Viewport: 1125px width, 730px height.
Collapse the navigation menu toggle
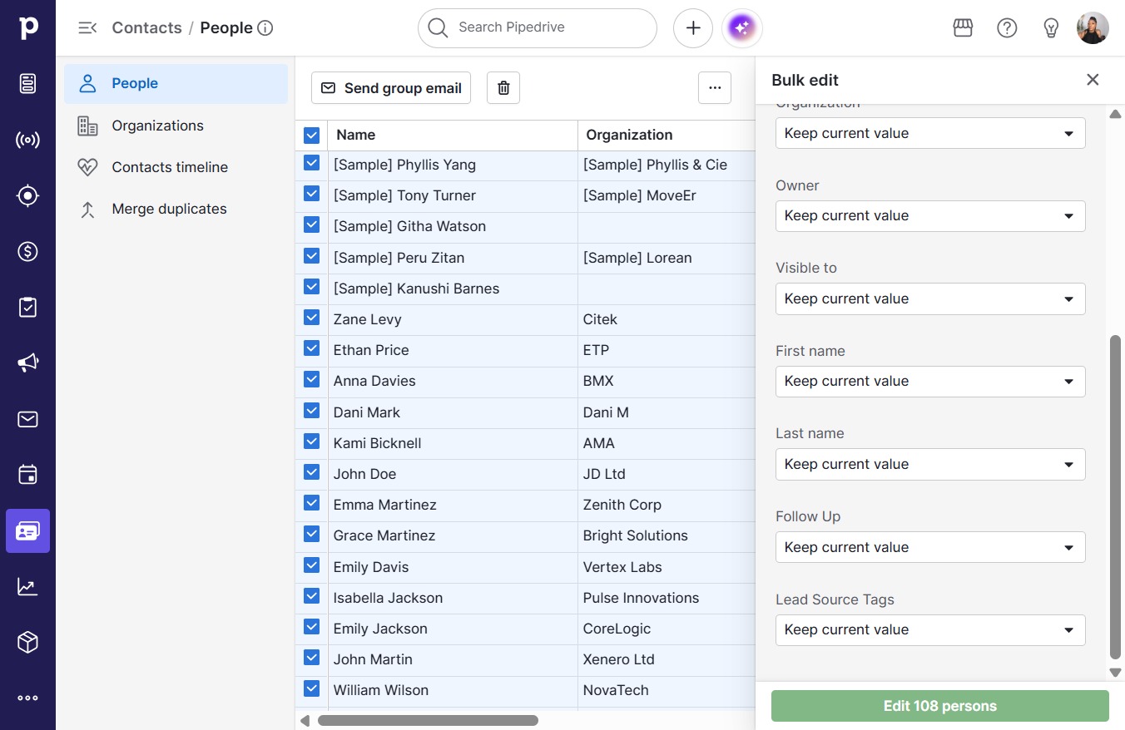pos(87,27)
